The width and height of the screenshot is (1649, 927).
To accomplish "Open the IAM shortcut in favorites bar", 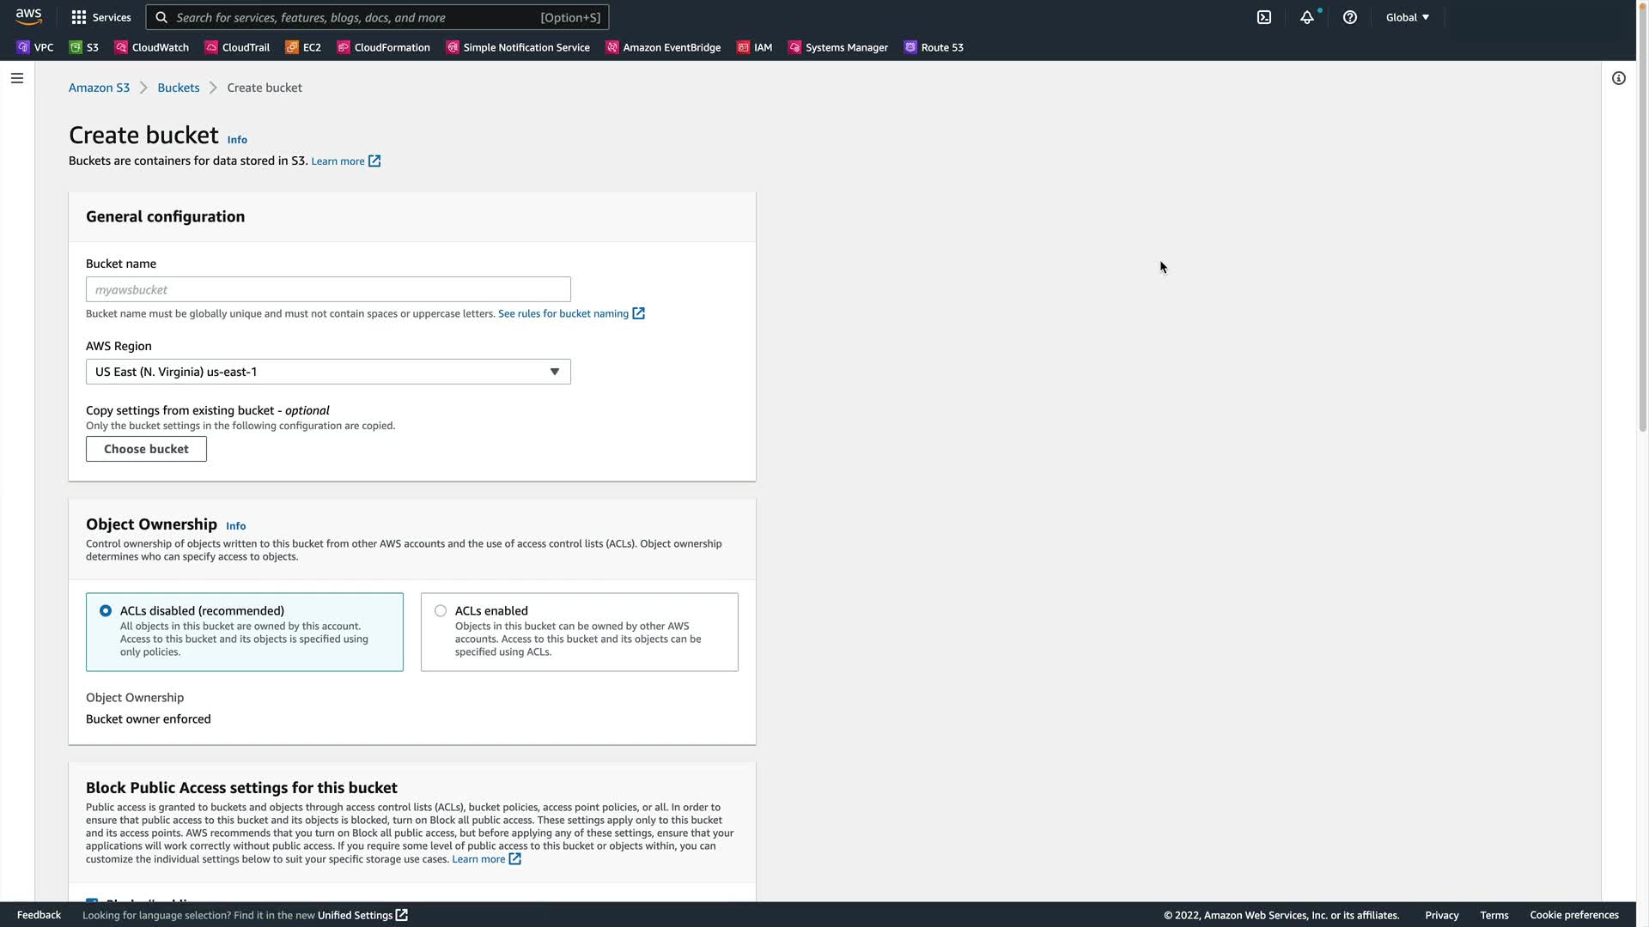I will pyautogui.click(x=755, y=47).
